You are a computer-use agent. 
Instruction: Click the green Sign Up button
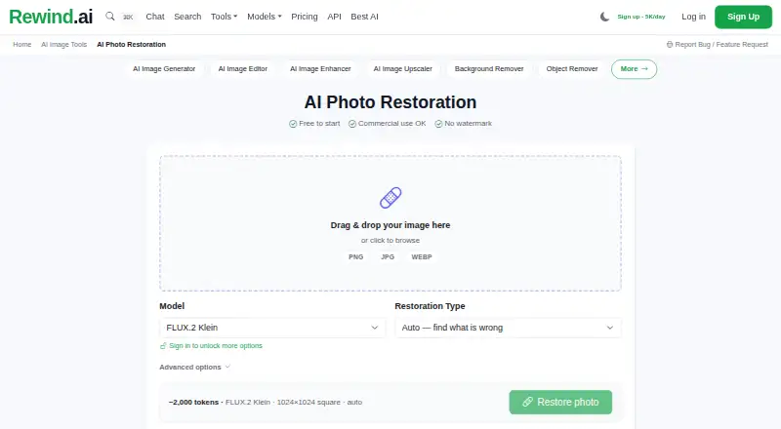(743, 17)
